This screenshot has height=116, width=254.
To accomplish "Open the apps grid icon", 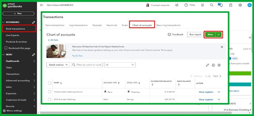I will tap(202, 5).
